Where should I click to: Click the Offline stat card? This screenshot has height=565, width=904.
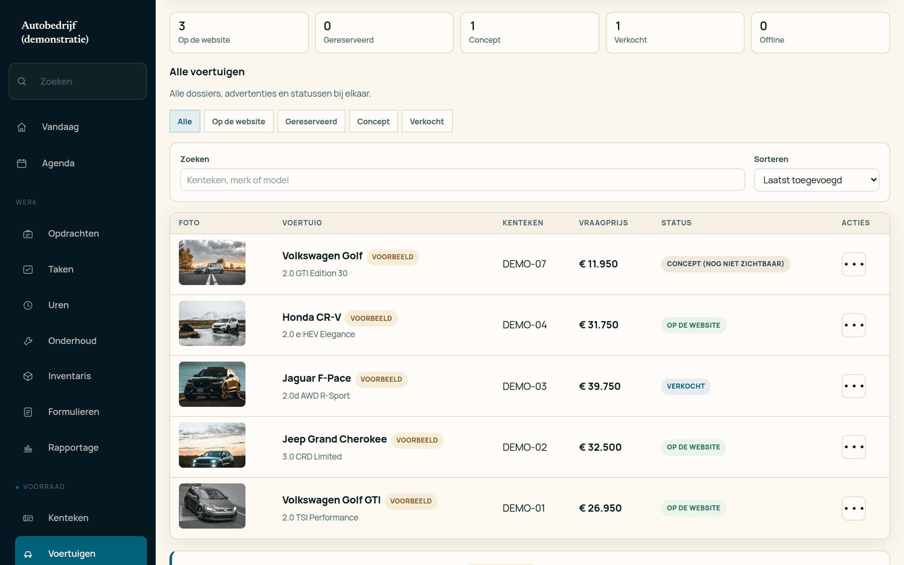click(820, 33)
